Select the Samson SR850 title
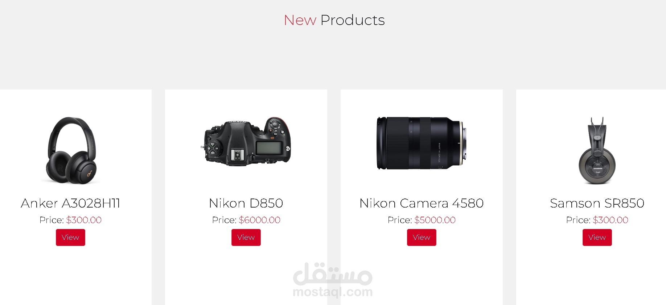This screenshot has height=305, width=666. 597,203
